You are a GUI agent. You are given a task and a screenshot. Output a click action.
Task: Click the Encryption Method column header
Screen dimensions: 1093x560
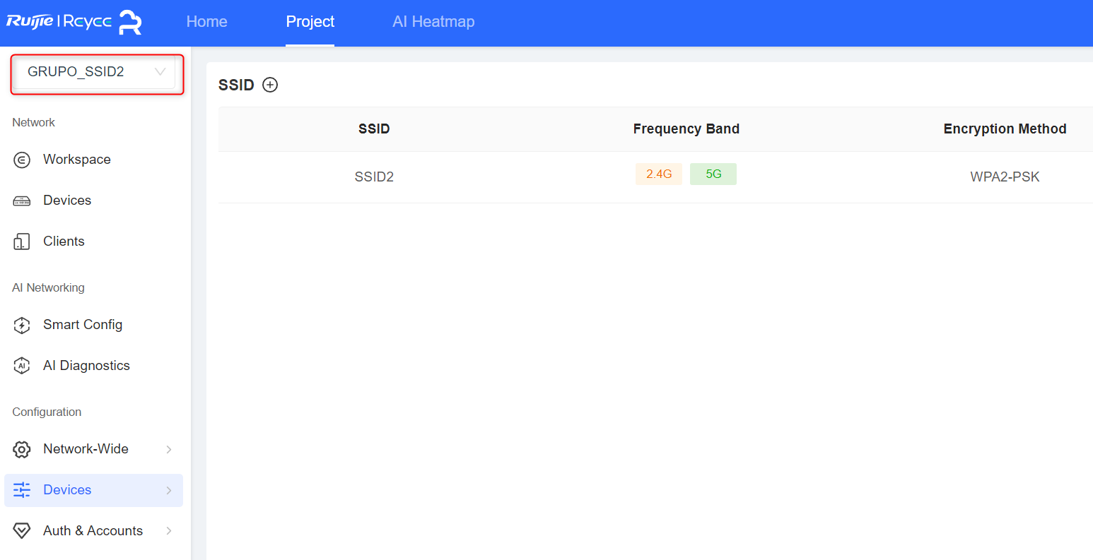coord(1005,129)
